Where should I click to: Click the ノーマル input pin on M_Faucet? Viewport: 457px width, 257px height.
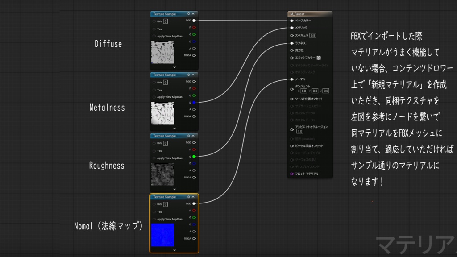tap(291, 79)
